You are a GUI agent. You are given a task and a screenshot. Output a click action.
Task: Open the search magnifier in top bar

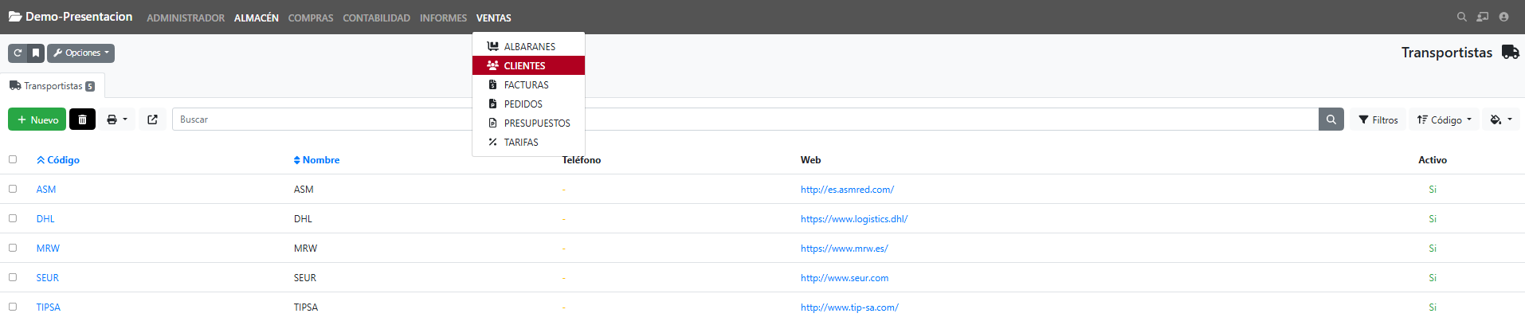[1461, 17]
